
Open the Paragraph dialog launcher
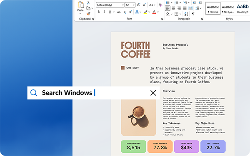coord(202,19)
